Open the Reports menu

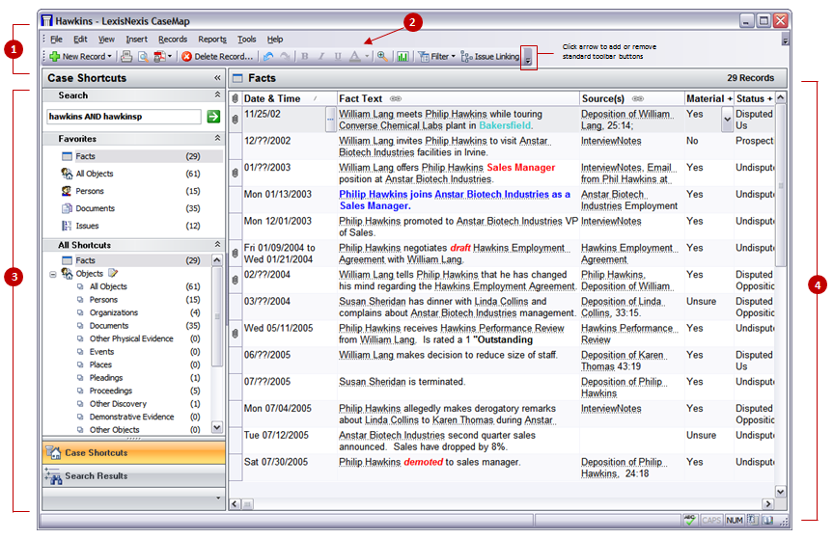click(211, 40)
